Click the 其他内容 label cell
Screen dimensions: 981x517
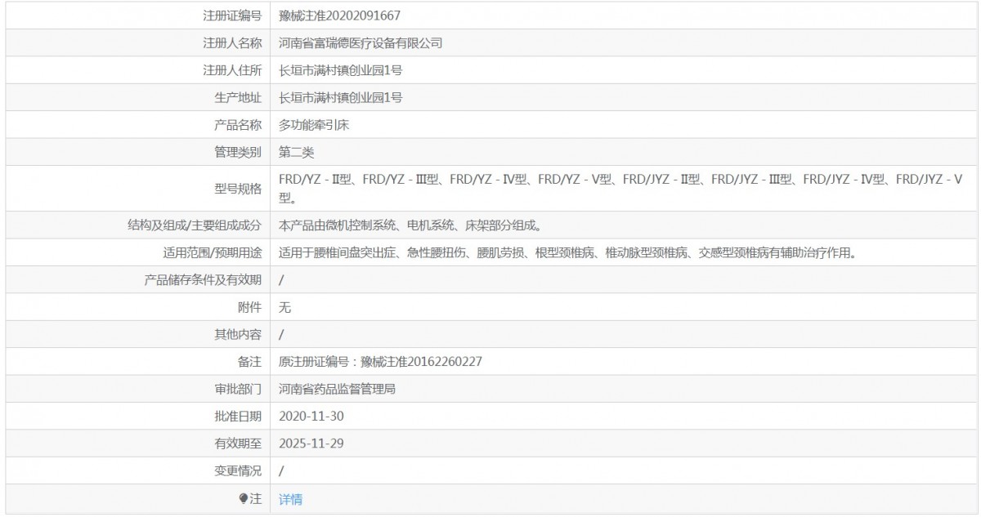(x=137, y=335)
